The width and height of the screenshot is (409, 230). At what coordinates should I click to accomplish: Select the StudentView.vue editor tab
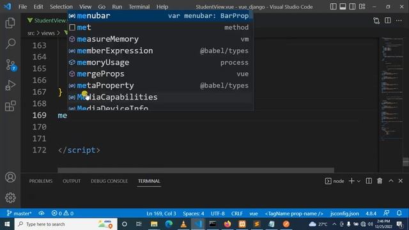coord(47,20)
